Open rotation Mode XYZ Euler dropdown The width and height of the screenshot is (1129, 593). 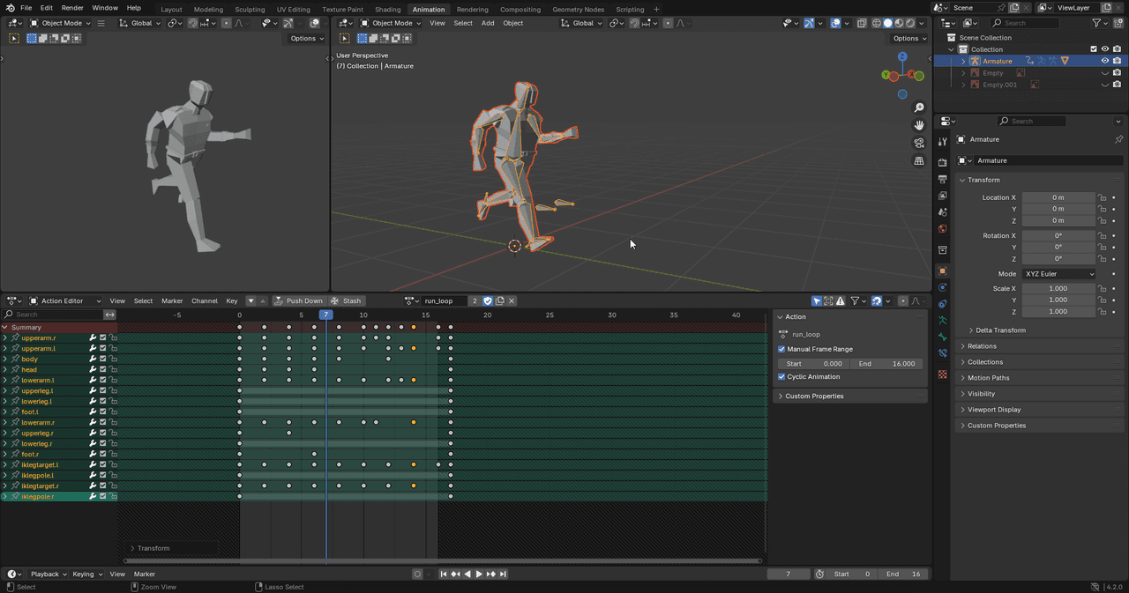click(x=1058, y=274)
